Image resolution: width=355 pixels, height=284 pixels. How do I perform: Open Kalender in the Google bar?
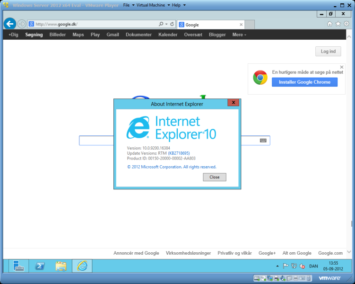tap(168, 35)
